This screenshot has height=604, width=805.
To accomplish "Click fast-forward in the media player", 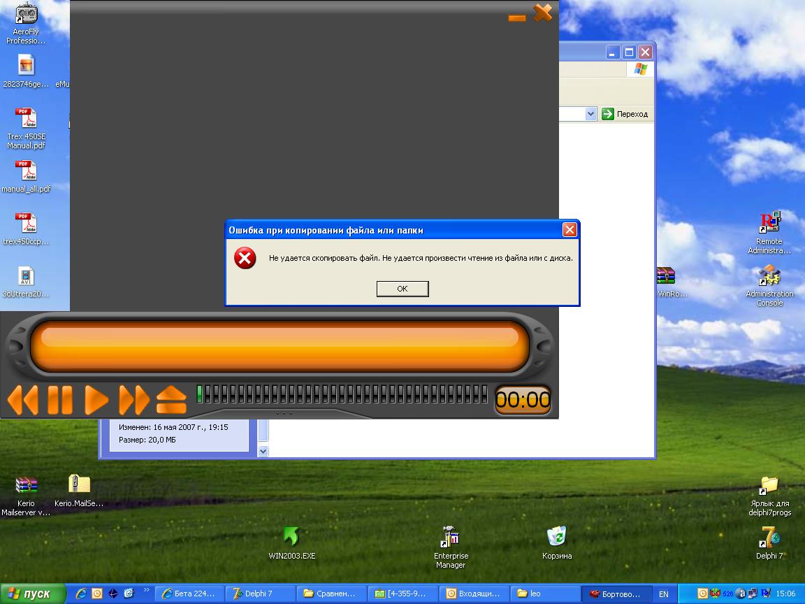I will pyautogui.click(x=134, y=400).
